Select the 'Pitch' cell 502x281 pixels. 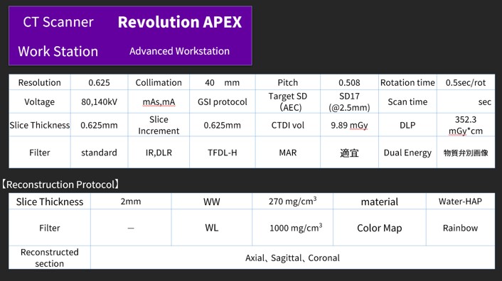pos(287,82)
